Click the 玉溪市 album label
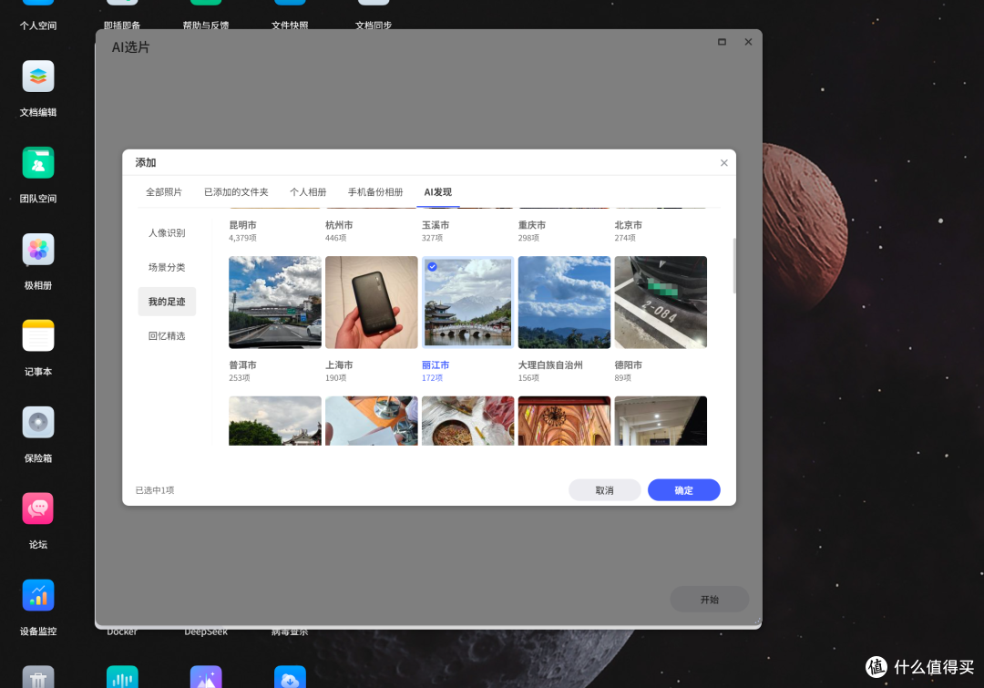Viewport: 984px width, 688px height. pyautogui.click(x=436, y=225)
